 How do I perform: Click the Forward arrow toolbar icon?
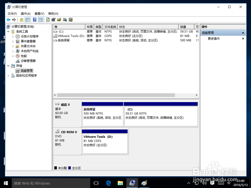[14, 20]
